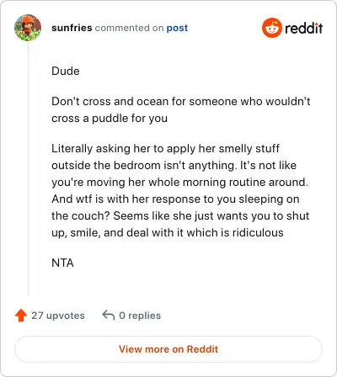This screenshot has height=377, width=337.
Task: Click the "commented on" header text
Action: point(129,28)
